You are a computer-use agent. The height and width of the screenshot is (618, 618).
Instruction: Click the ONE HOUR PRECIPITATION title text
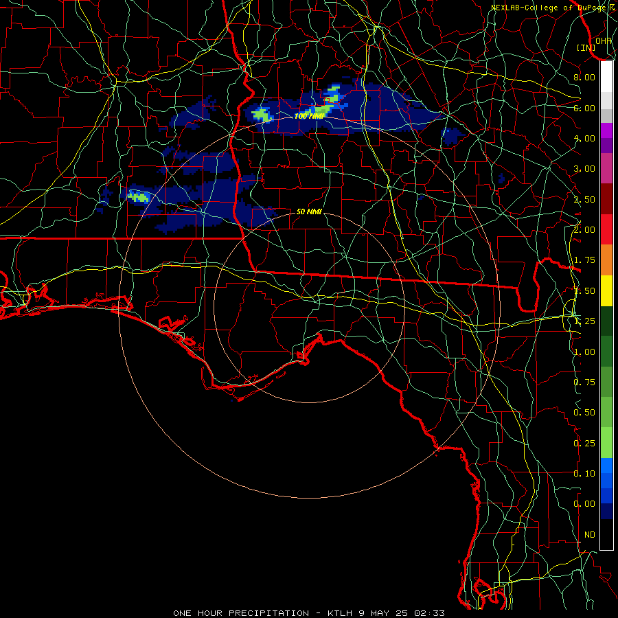point(309,613)
